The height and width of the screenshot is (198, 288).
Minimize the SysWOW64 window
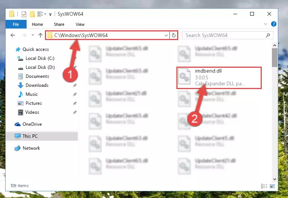pyautogui.click(x=235, y=14)
